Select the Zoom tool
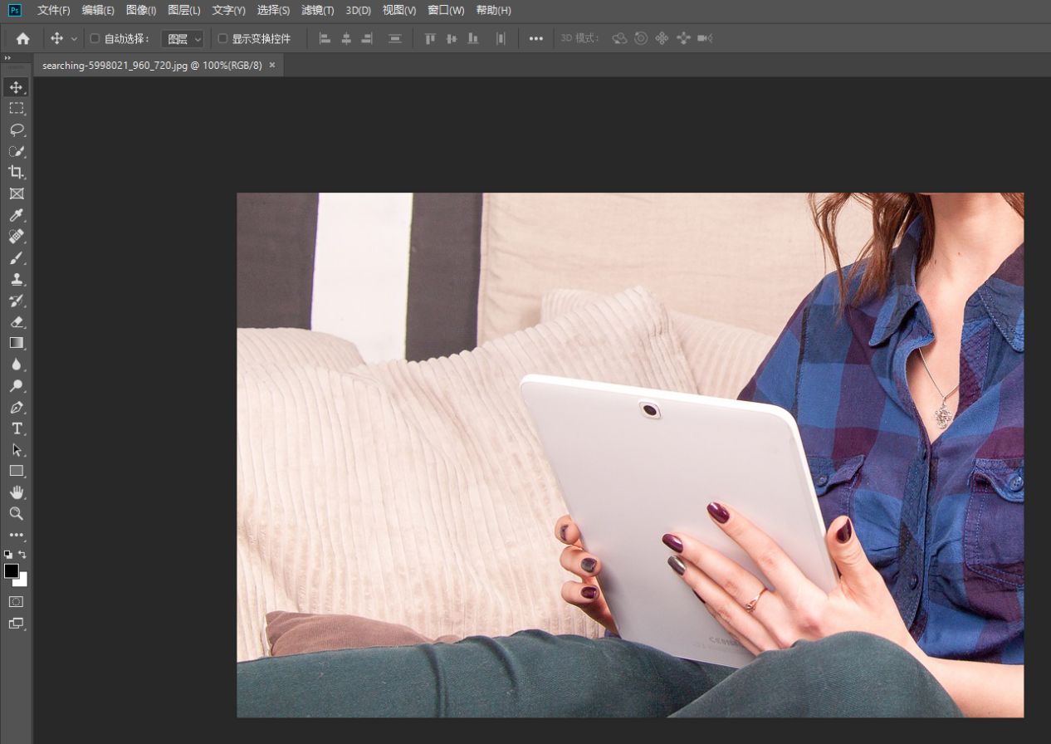This screenshot has width=1051, height=744. 16,513
